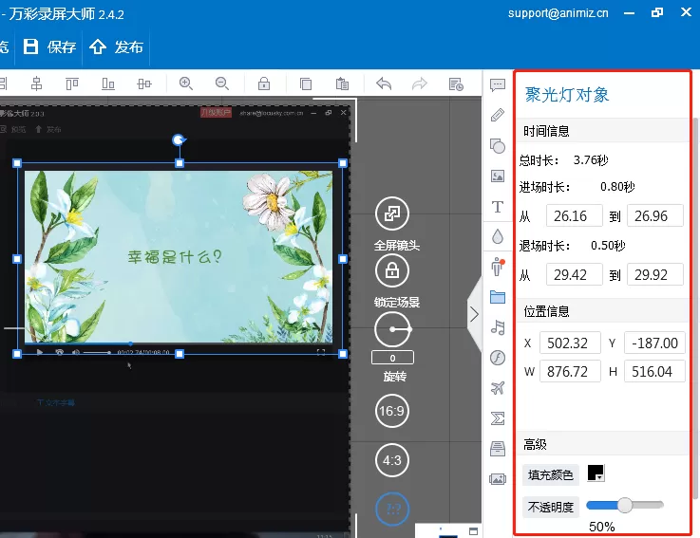Open the fill color dropdown swatch

tap(596, 473)
